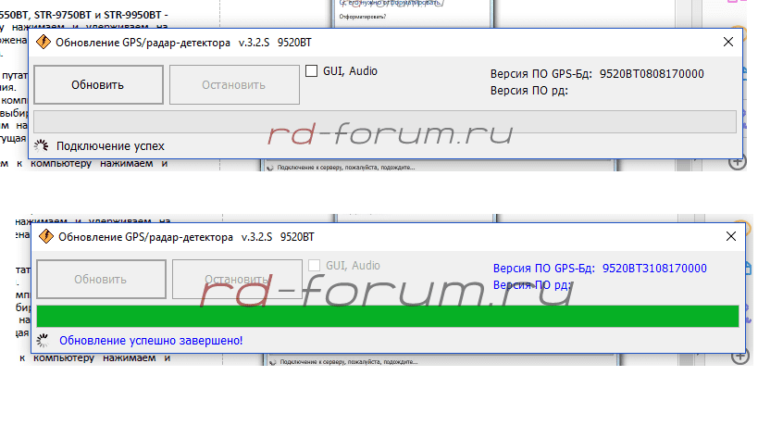Click the 'Остановить' button in the lower window

tap(236, 279)
